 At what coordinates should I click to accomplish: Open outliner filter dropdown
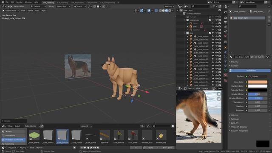(x=215, y=6)
